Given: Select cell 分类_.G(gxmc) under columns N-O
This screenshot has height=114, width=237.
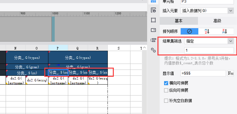Looking at the screenshot, I should 27,67.
